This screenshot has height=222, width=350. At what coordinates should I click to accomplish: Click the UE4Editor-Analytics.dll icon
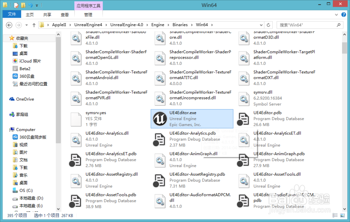point(76,140)
